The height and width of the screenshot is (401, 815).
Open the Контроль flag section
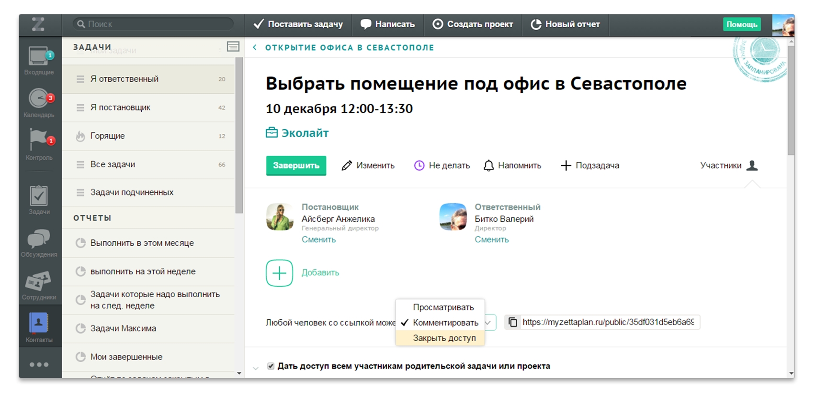[x=39, y=144]
